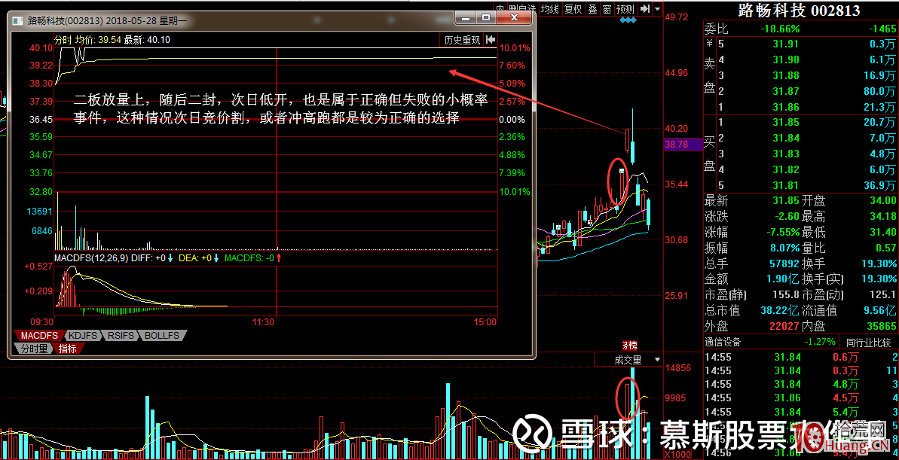899x460 pixels.
Task: Open the toolbar dropdown arrow menu
Action: [657, 8]
